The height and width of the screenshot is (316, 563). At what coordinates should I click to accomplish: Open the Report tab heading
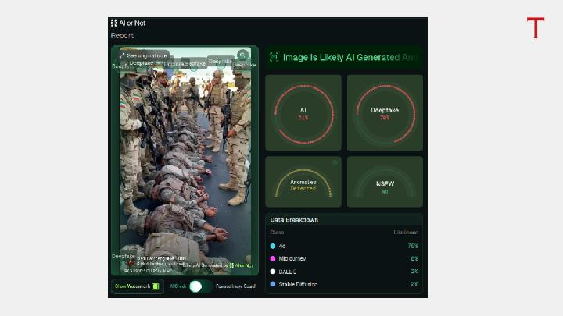coord(122,36)
